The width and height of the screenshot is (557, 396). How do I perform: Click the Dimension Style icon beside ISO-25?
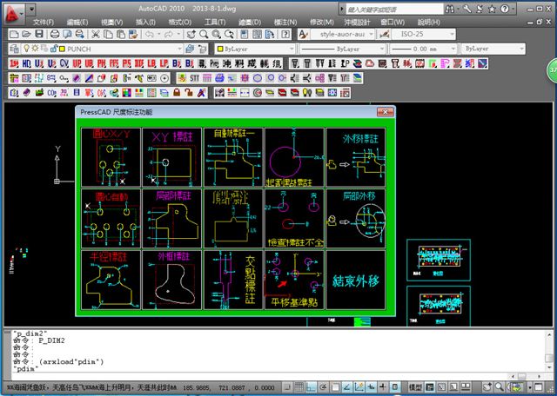(384, 35)
